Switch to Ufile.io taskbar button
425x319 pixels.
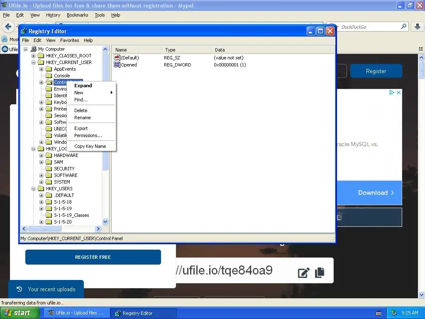[77, 313]
